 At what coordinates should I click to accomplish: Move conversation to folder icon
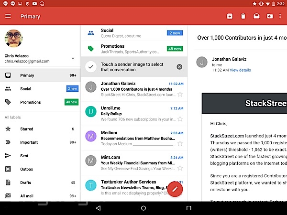(270, 16)
